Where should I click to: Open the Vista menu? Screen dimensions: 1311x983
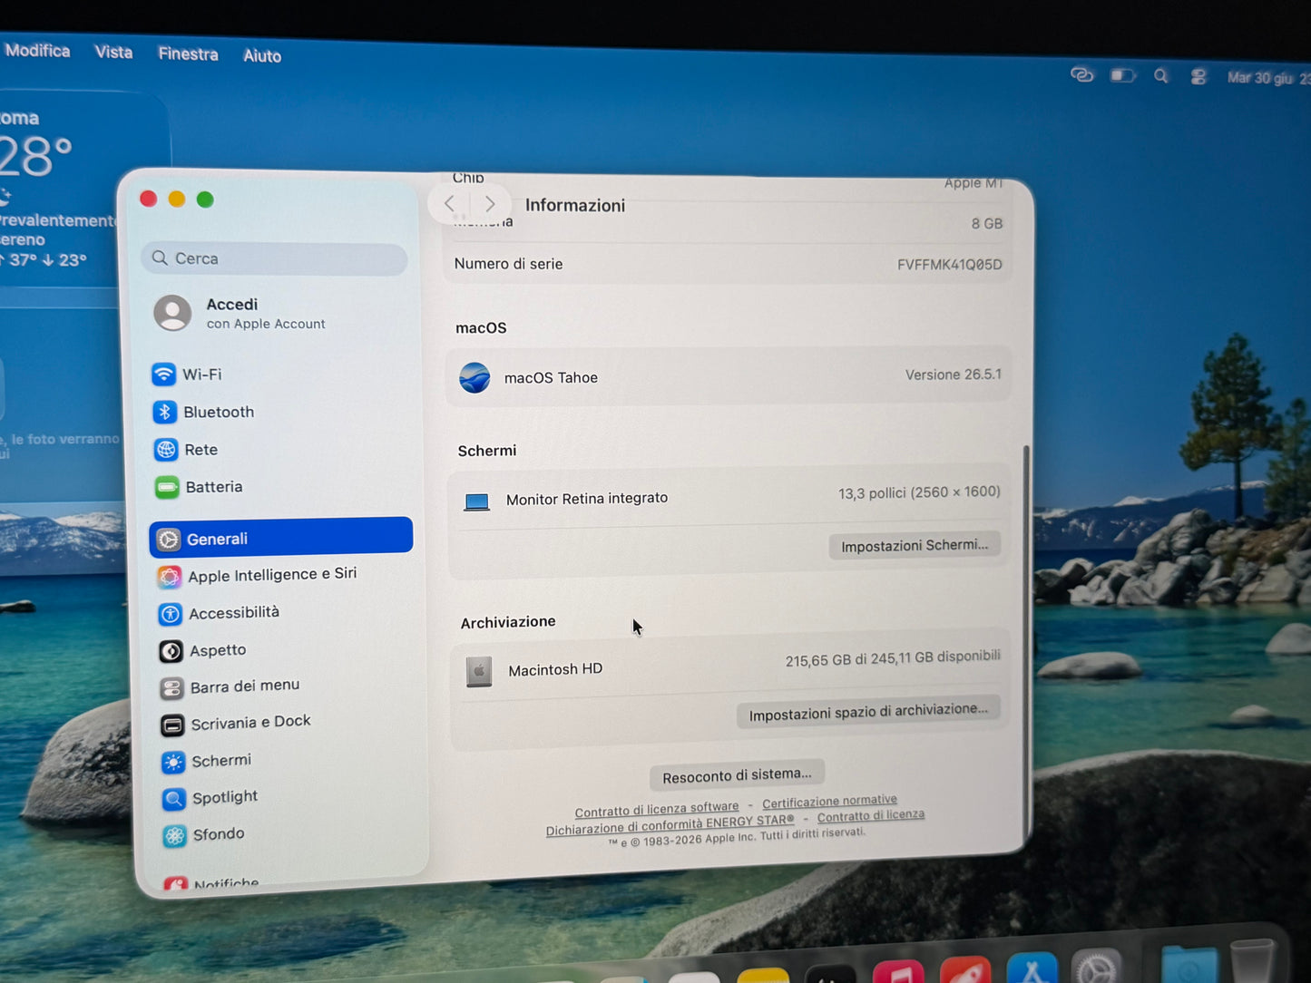click(x=113, y=53)
